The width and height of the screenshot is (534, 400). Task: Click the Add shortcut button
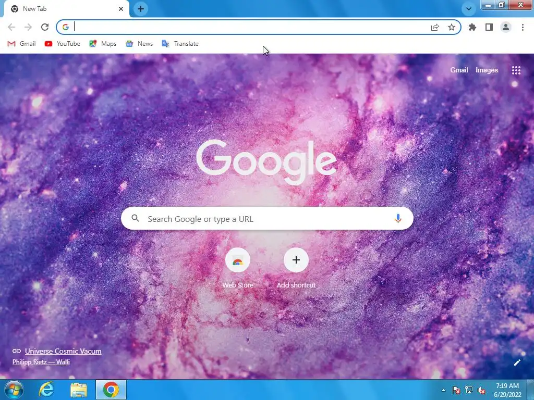(x=296, y=269)
